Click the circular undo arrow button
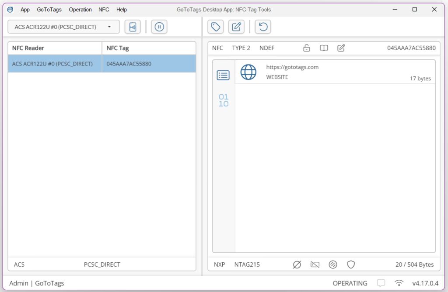This screenshot has width=448, height=292. tap(262, 27)
